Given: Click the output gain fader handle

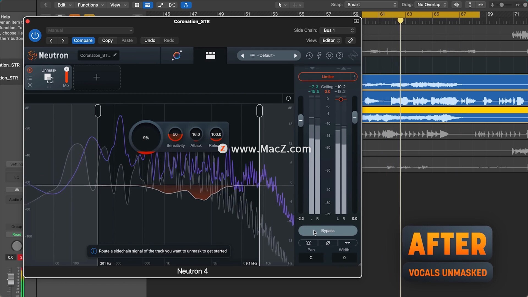Looking at the screenshot, I should pyautogui.click(x=355, y=117).
